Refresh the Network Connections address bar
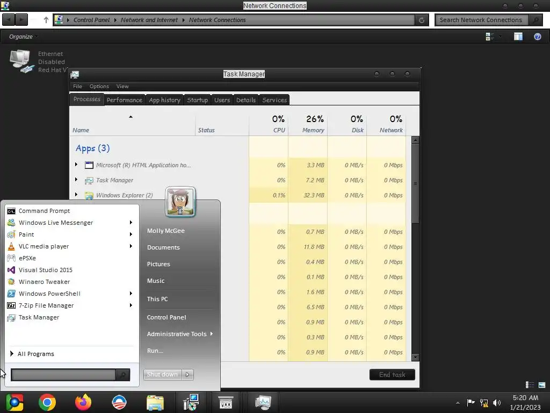This screenshot has height=413, width=550. 422,20
